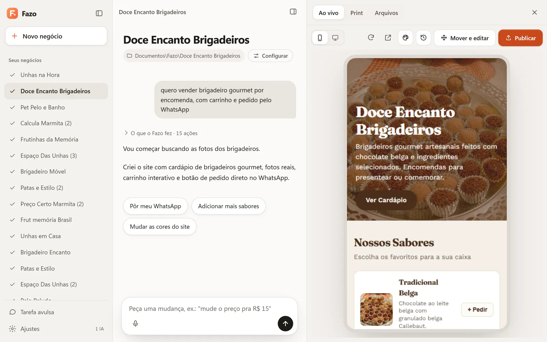Open Brigadeiro Móvel business

[56, 172]
